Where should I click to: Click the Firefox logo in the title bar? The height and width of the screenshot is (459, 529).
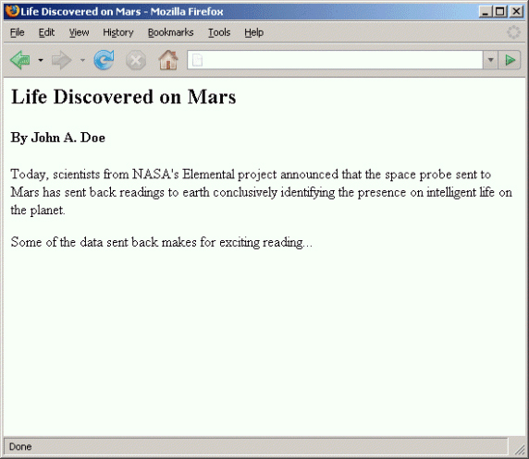pyautogui.click(x=12, y=11)
